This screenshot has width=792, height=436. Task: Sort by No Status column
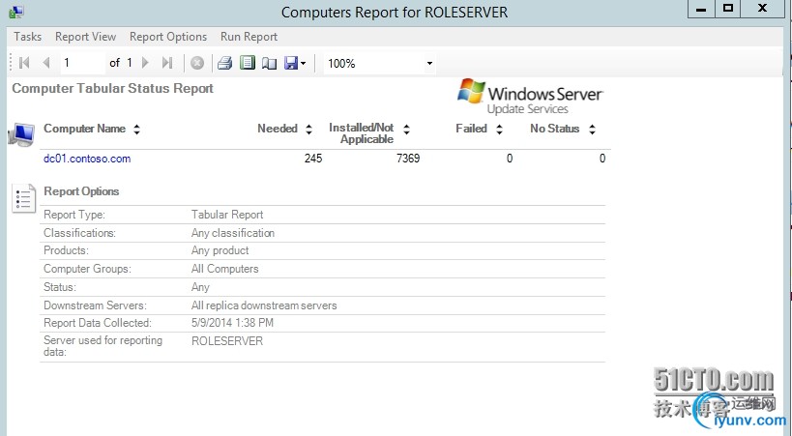[592, 129]
